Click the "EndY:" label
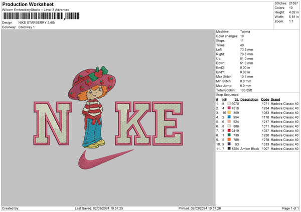Screen dimensions: 301x212 pos(220,72)
